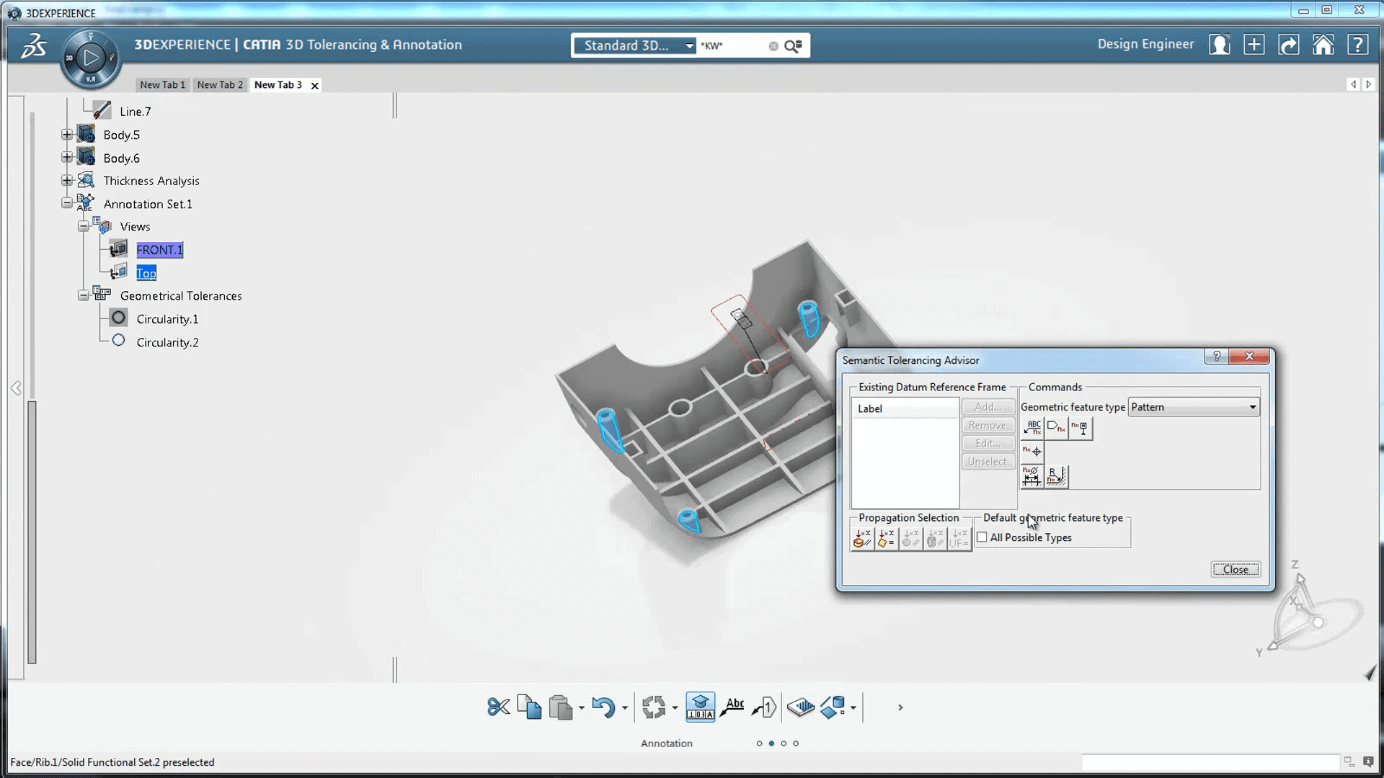Clear the search field with the x icon
Viewport: 1384px width, 778px height.
coord(773,46)
